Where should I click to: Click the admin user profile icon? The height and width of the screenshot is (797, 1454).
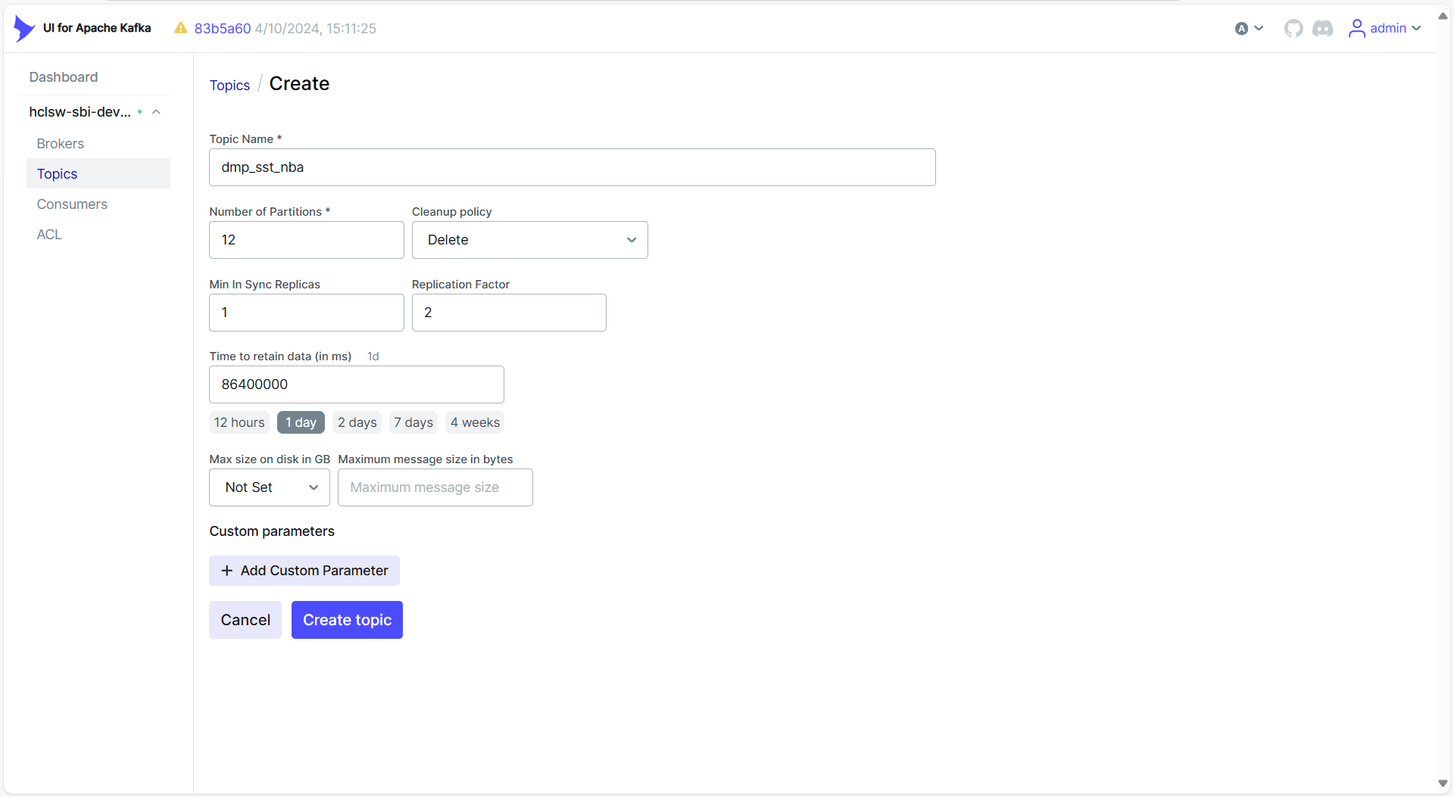point(1356,28)
